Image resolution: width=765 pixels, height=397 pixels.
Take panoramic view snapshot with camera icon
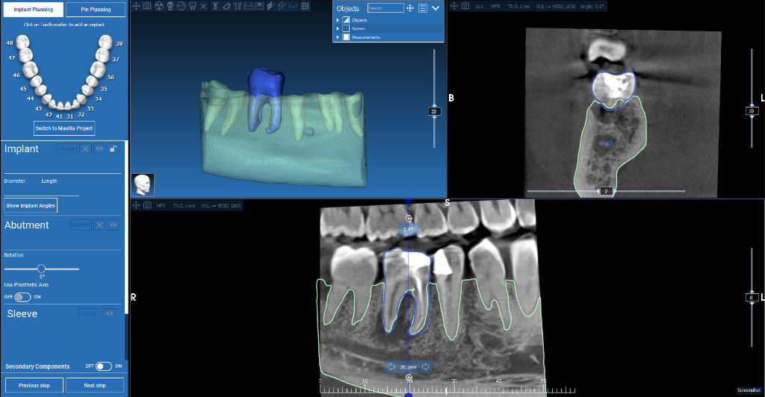coord(147,205)
